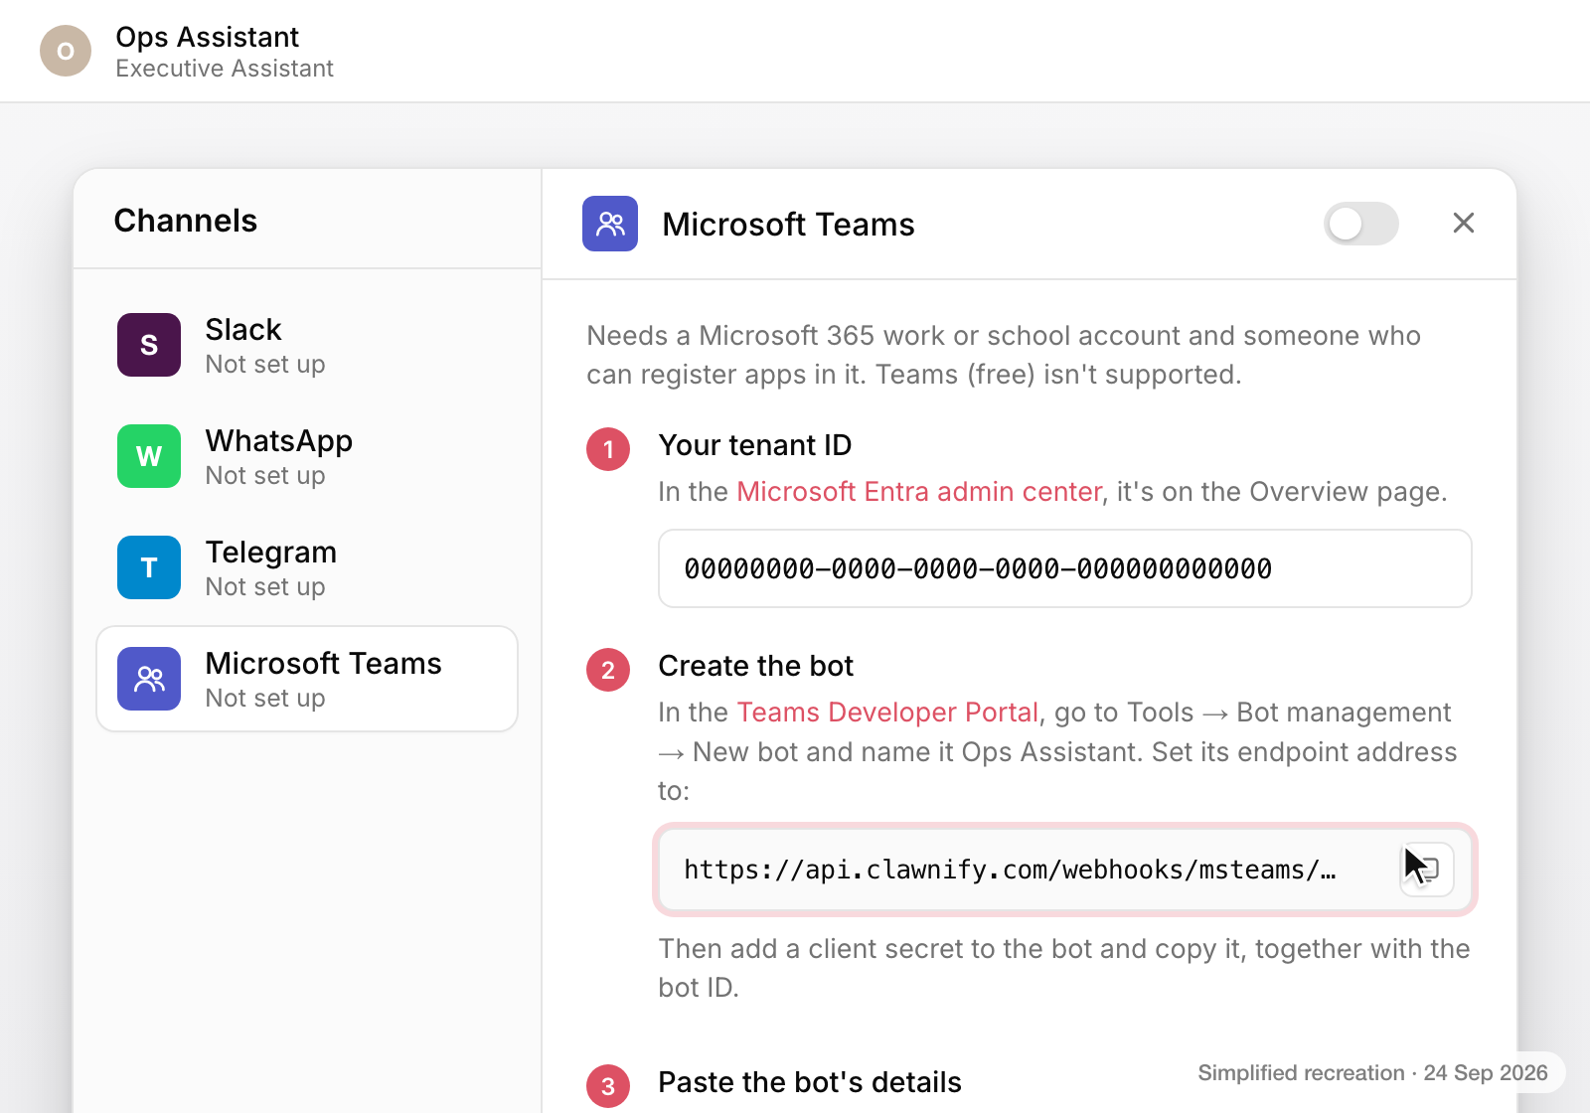Click Not set up under Telegram

click(x=265, y=587)
